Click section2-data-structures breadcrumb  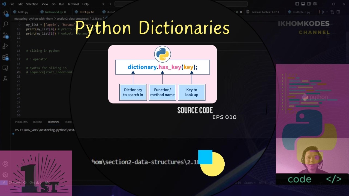click(x=73, y=19)
